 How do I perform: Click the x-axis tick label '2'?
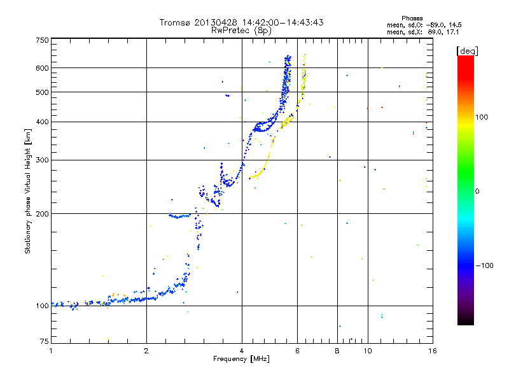[146, 351]
